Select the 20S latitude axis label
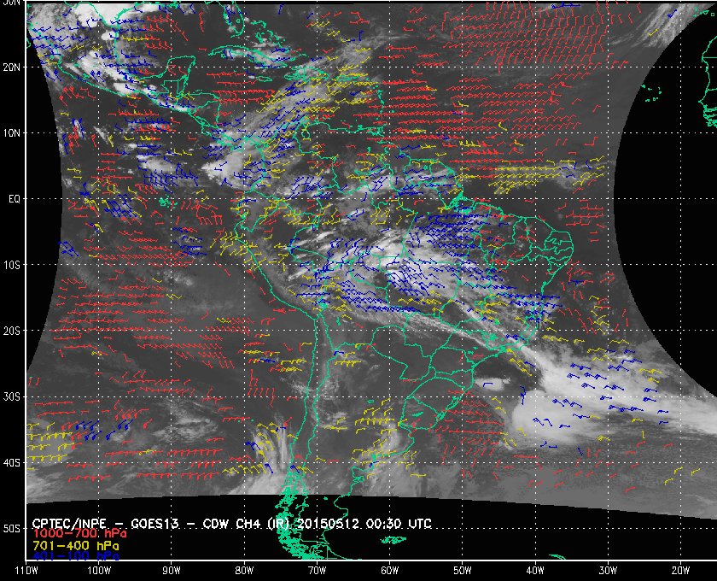The image size is (717, 581). (11, 331)
